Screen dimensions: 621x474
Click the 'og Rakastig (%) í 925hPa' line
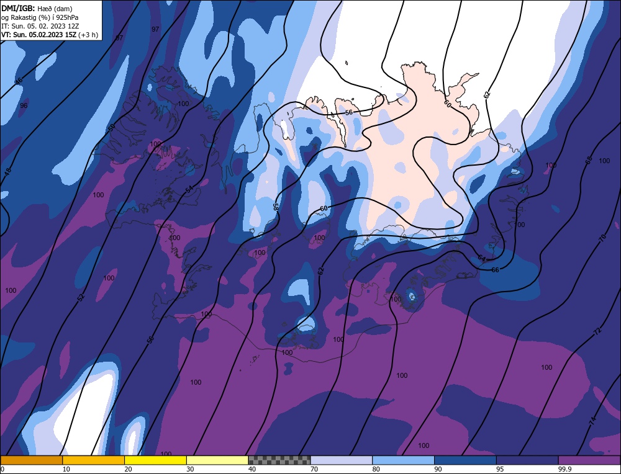tap(40, 17)
